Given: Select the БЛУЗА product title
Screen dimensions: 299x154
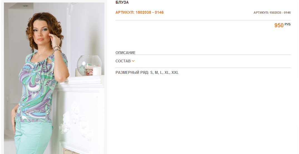Looking at the screenshot, I should tap(122, 3).
